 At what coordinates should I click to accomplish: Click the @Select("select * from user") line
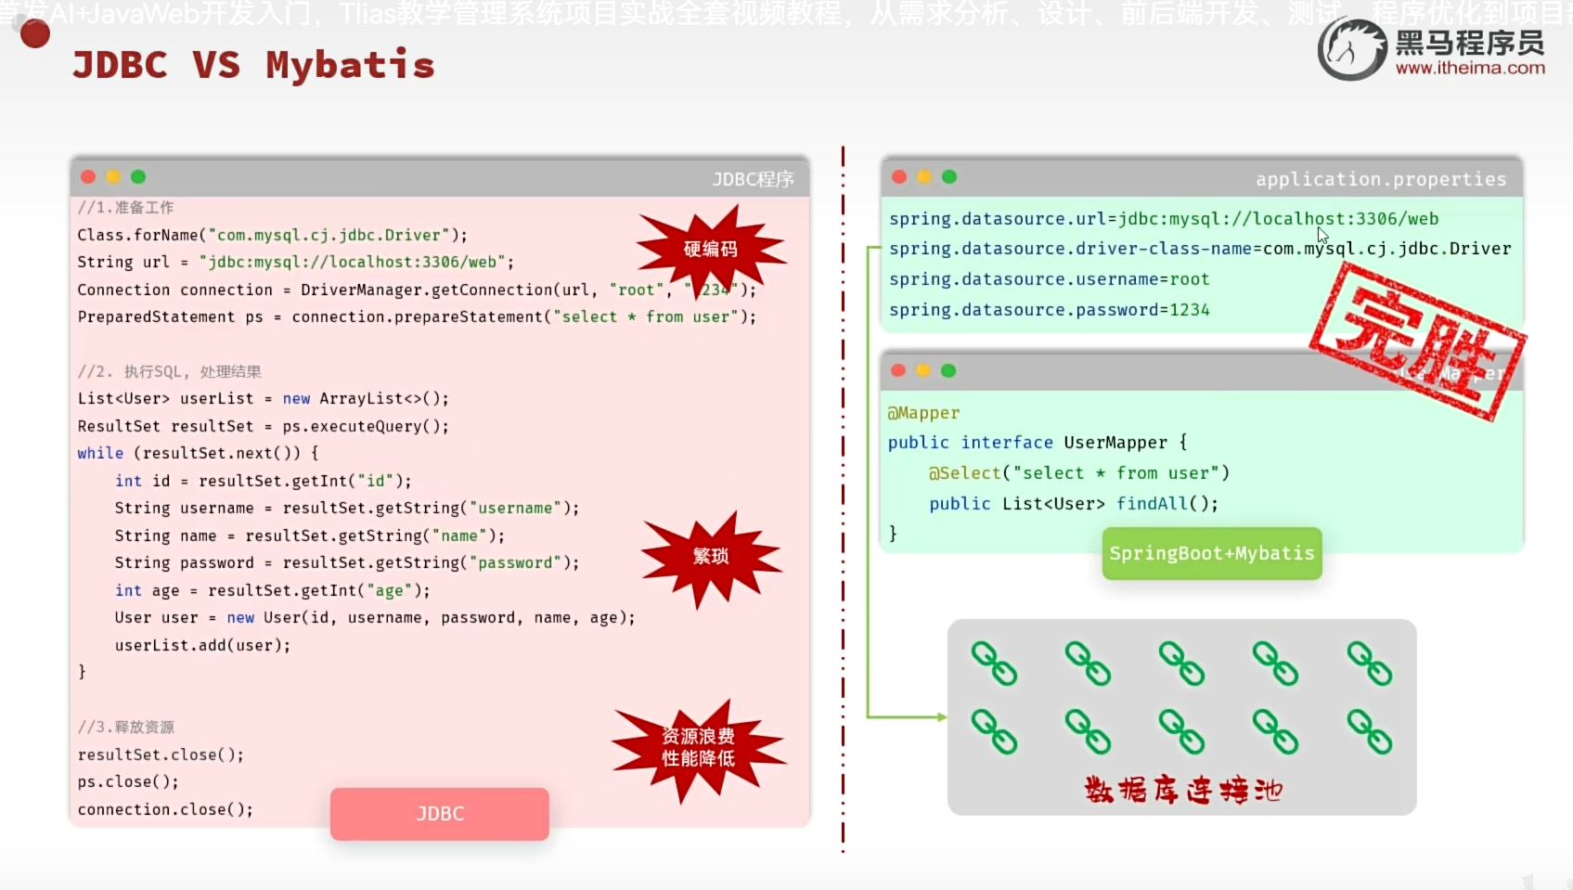pyautogui.click(x=1079, y=473)
